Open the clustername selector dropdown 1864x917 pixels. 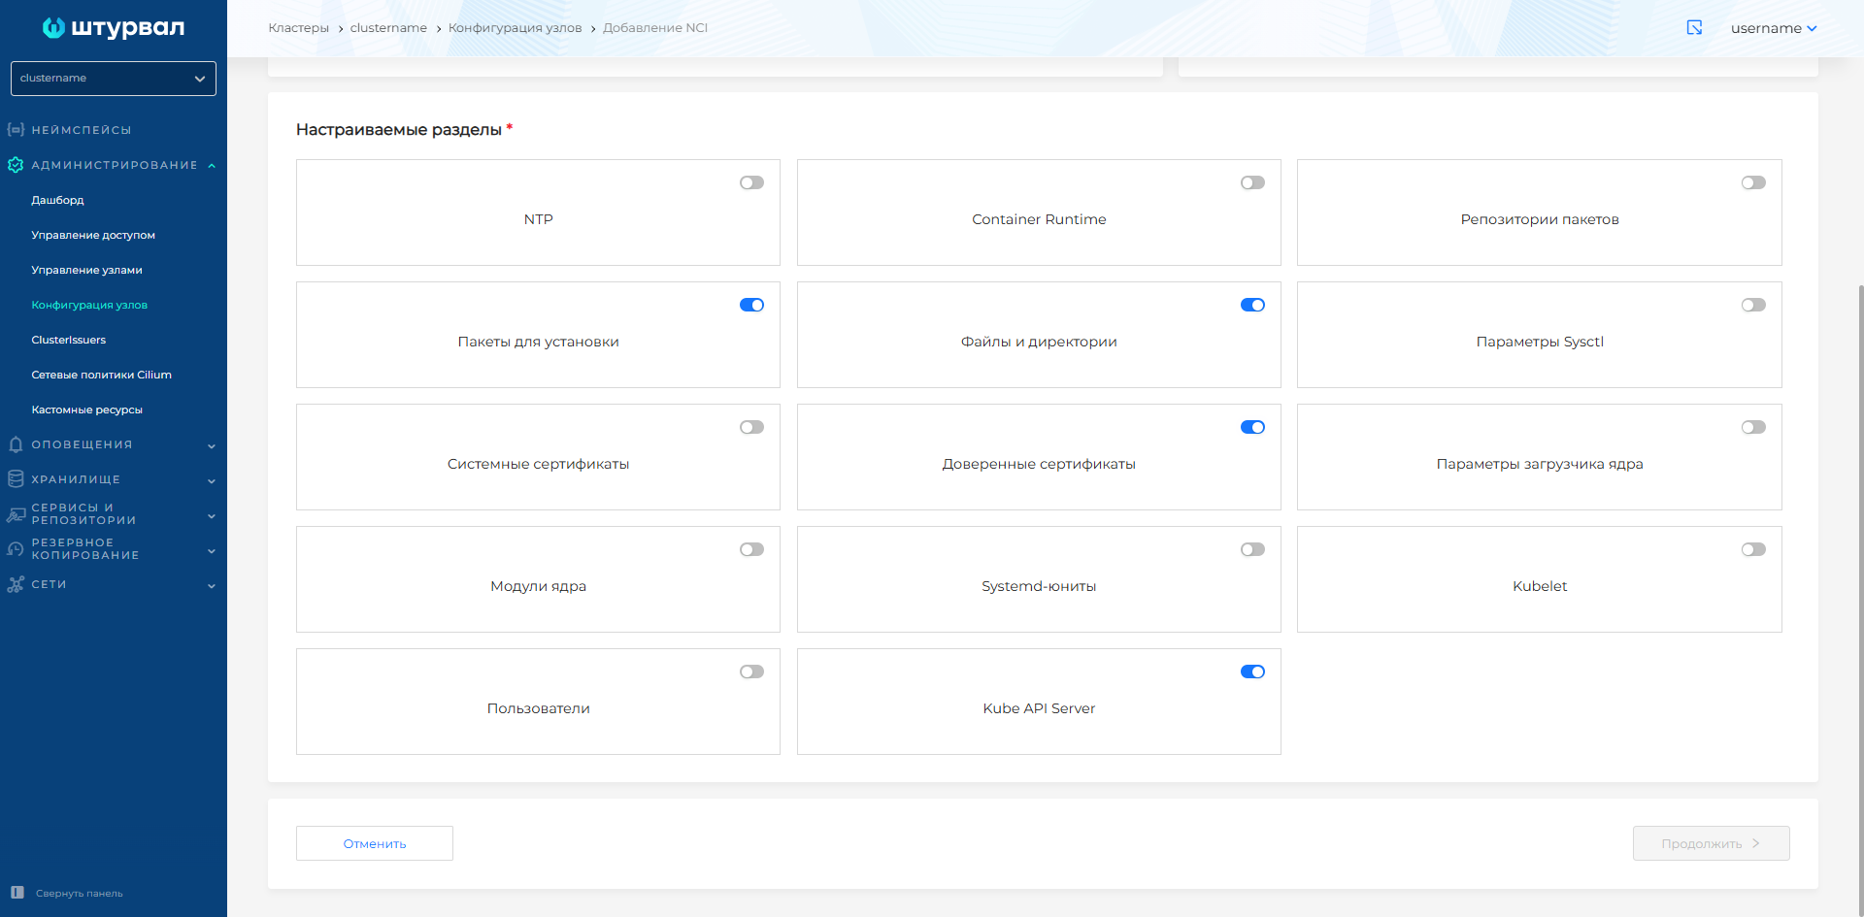(x=114, y=79)
